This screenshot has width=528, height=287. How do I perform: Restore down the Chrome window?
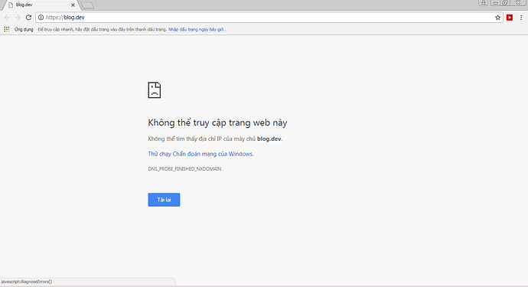pos(505,3)
